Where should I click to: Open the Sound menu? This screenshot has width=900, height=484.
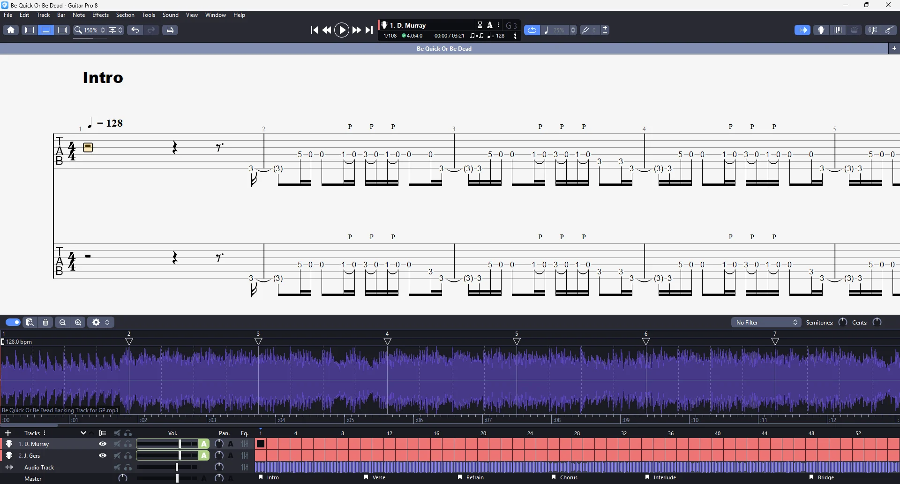pos(171,15)
